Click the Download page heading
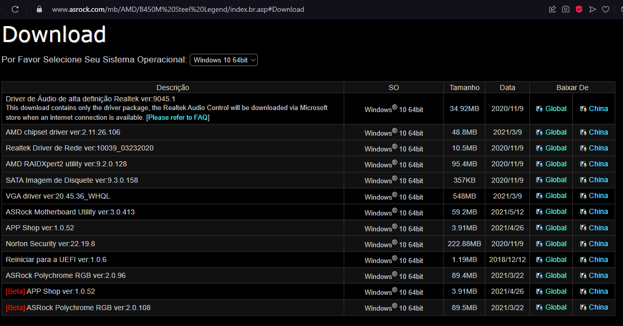The width and height of the screenshot is (623, 326). click(x=54, y=34)
